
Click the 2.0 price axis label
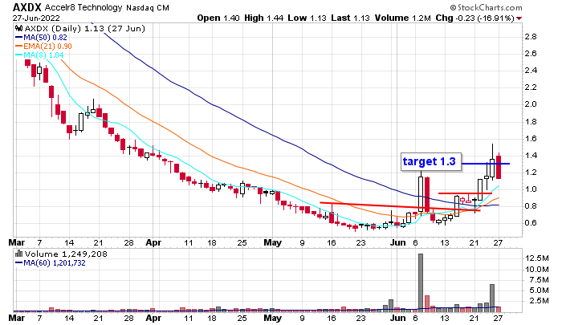click(531, 104)
